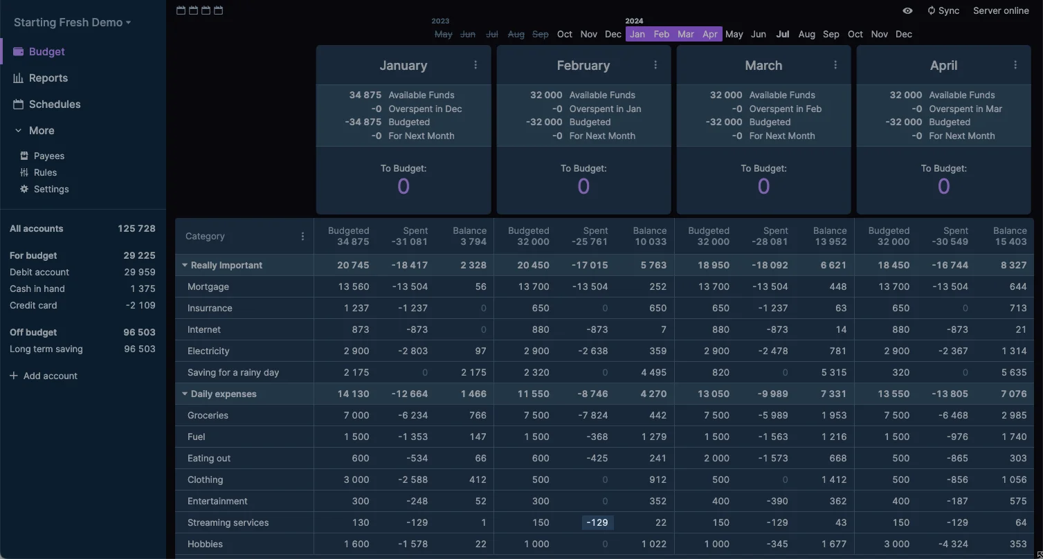Click Add account in the sidebar
The width and height of the screenshot is (1043, 559).
point(44,376)
